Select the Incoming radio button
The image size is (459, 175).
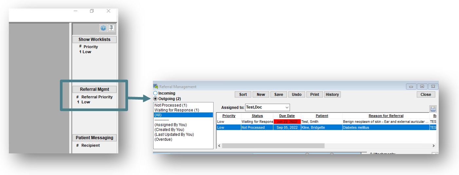156,93
